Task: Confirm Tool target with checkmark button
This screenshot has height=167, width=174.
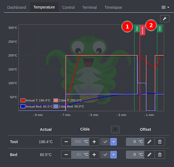Action: (x=105, y=142)
